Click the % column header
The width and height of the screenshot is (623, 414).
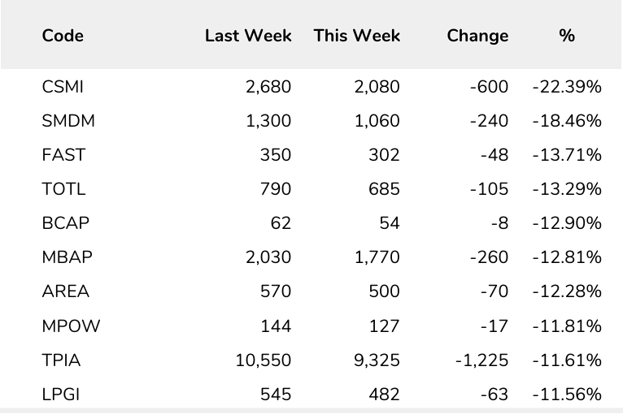567,36
